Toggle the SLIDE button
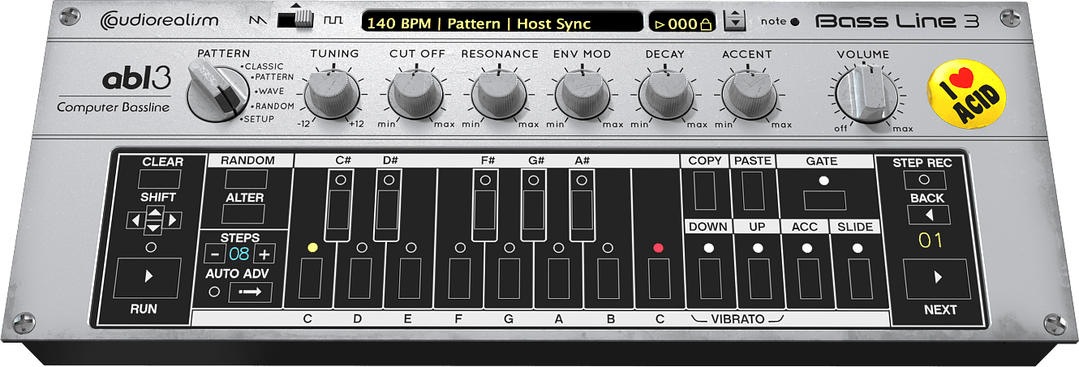This screenshot has width=1079, height=367. click(856, 278)
